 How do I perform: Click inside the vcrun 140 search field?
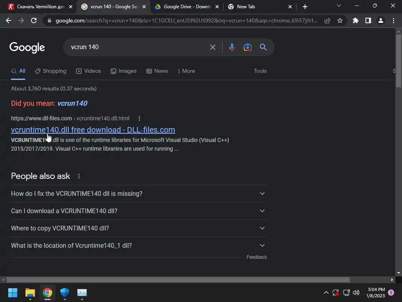[x=139, y=47]
